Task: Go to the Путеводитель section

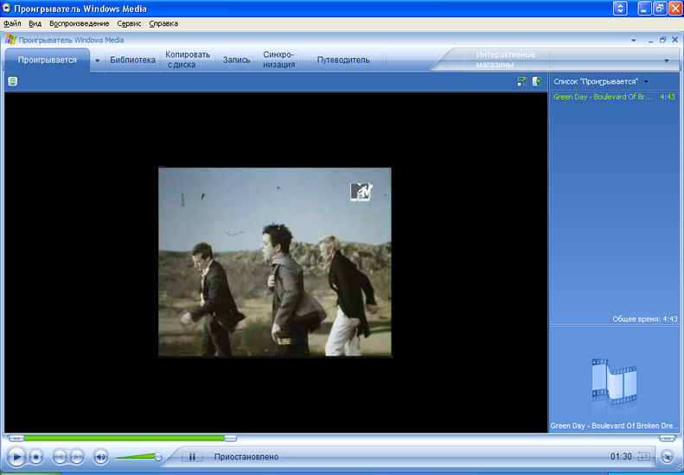Action: [343, 60]
